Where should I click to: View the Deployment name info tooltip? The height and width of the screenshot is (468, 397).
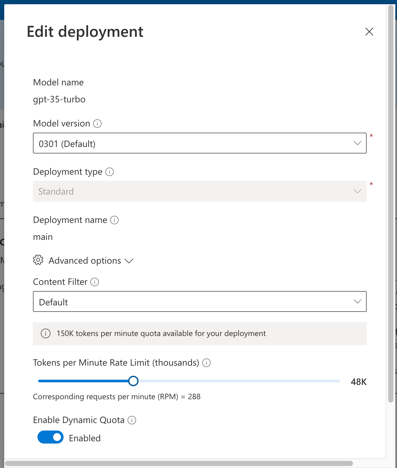(x=114, y=220)
